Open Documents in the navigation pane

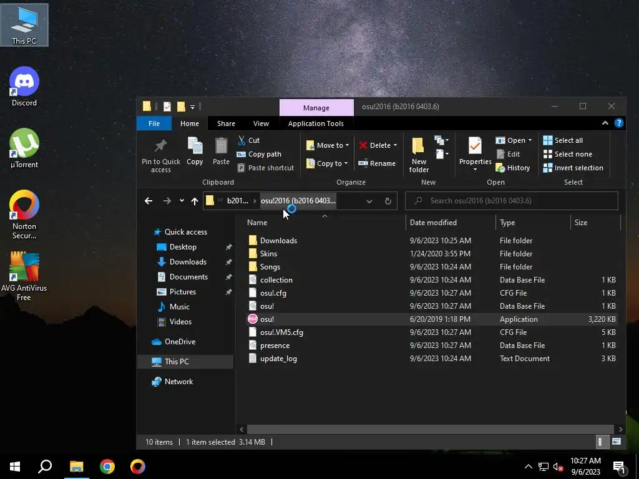pos(188,277)
